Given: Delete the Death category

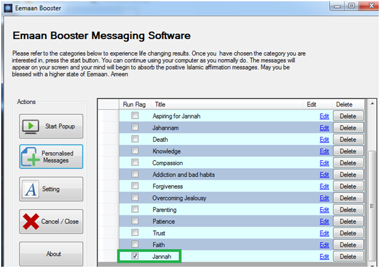Looking at the screenshot, I should [347, 140].
